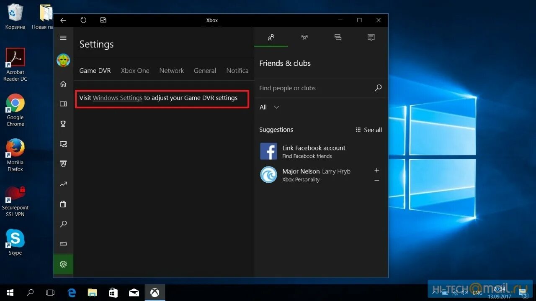Switch to the Network settings tab
This screenshot has height=301, width=536.
[x=171, y=71]
